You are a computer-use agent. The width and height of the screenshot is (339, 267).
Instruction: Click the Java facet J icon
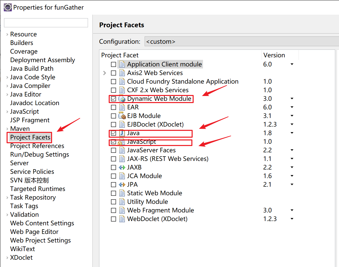[122, 133]
